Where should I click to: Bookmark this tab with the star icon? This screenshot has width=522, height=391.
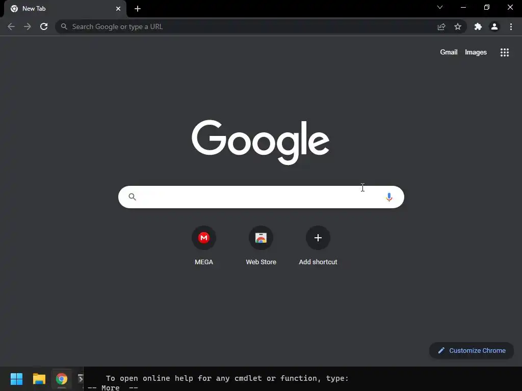tap(458, 26)
